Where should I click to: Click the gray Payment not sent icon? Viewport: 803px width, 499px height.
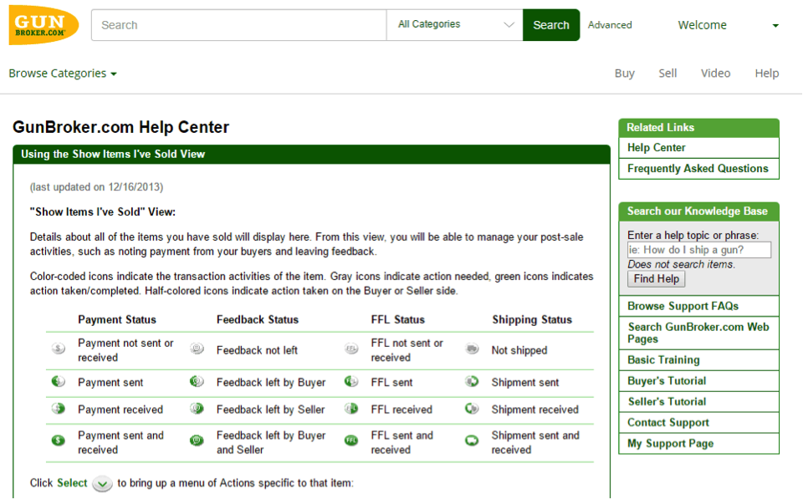(59, 349)
